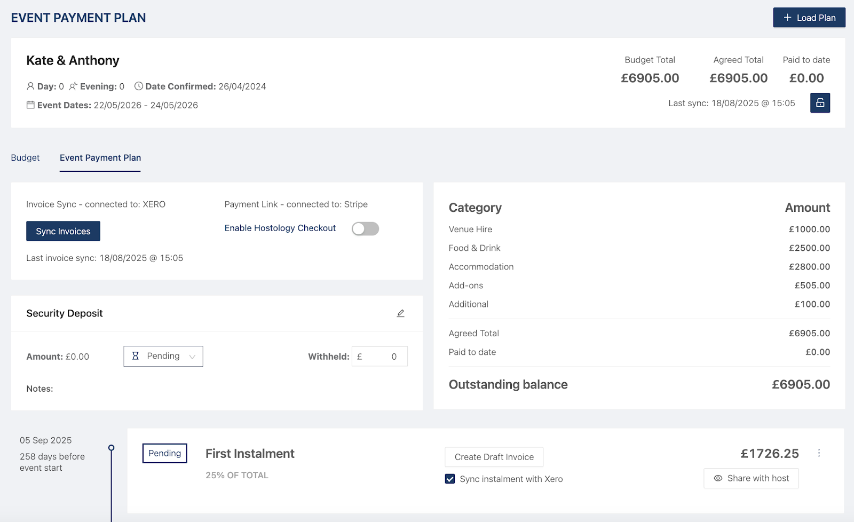The image size is (854, 522).
Task: Uncheck Sync instalment with Xero checkbox
Action: coord(450,479)
